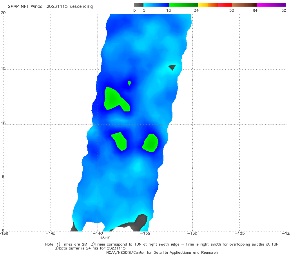Click the color bar label '18'

click(x=169, y=10)
